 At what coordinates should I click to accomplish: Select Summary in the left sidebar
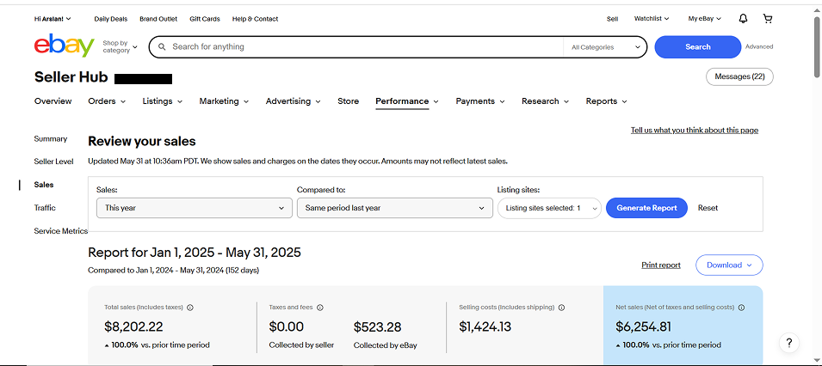(x=51, y=139)
